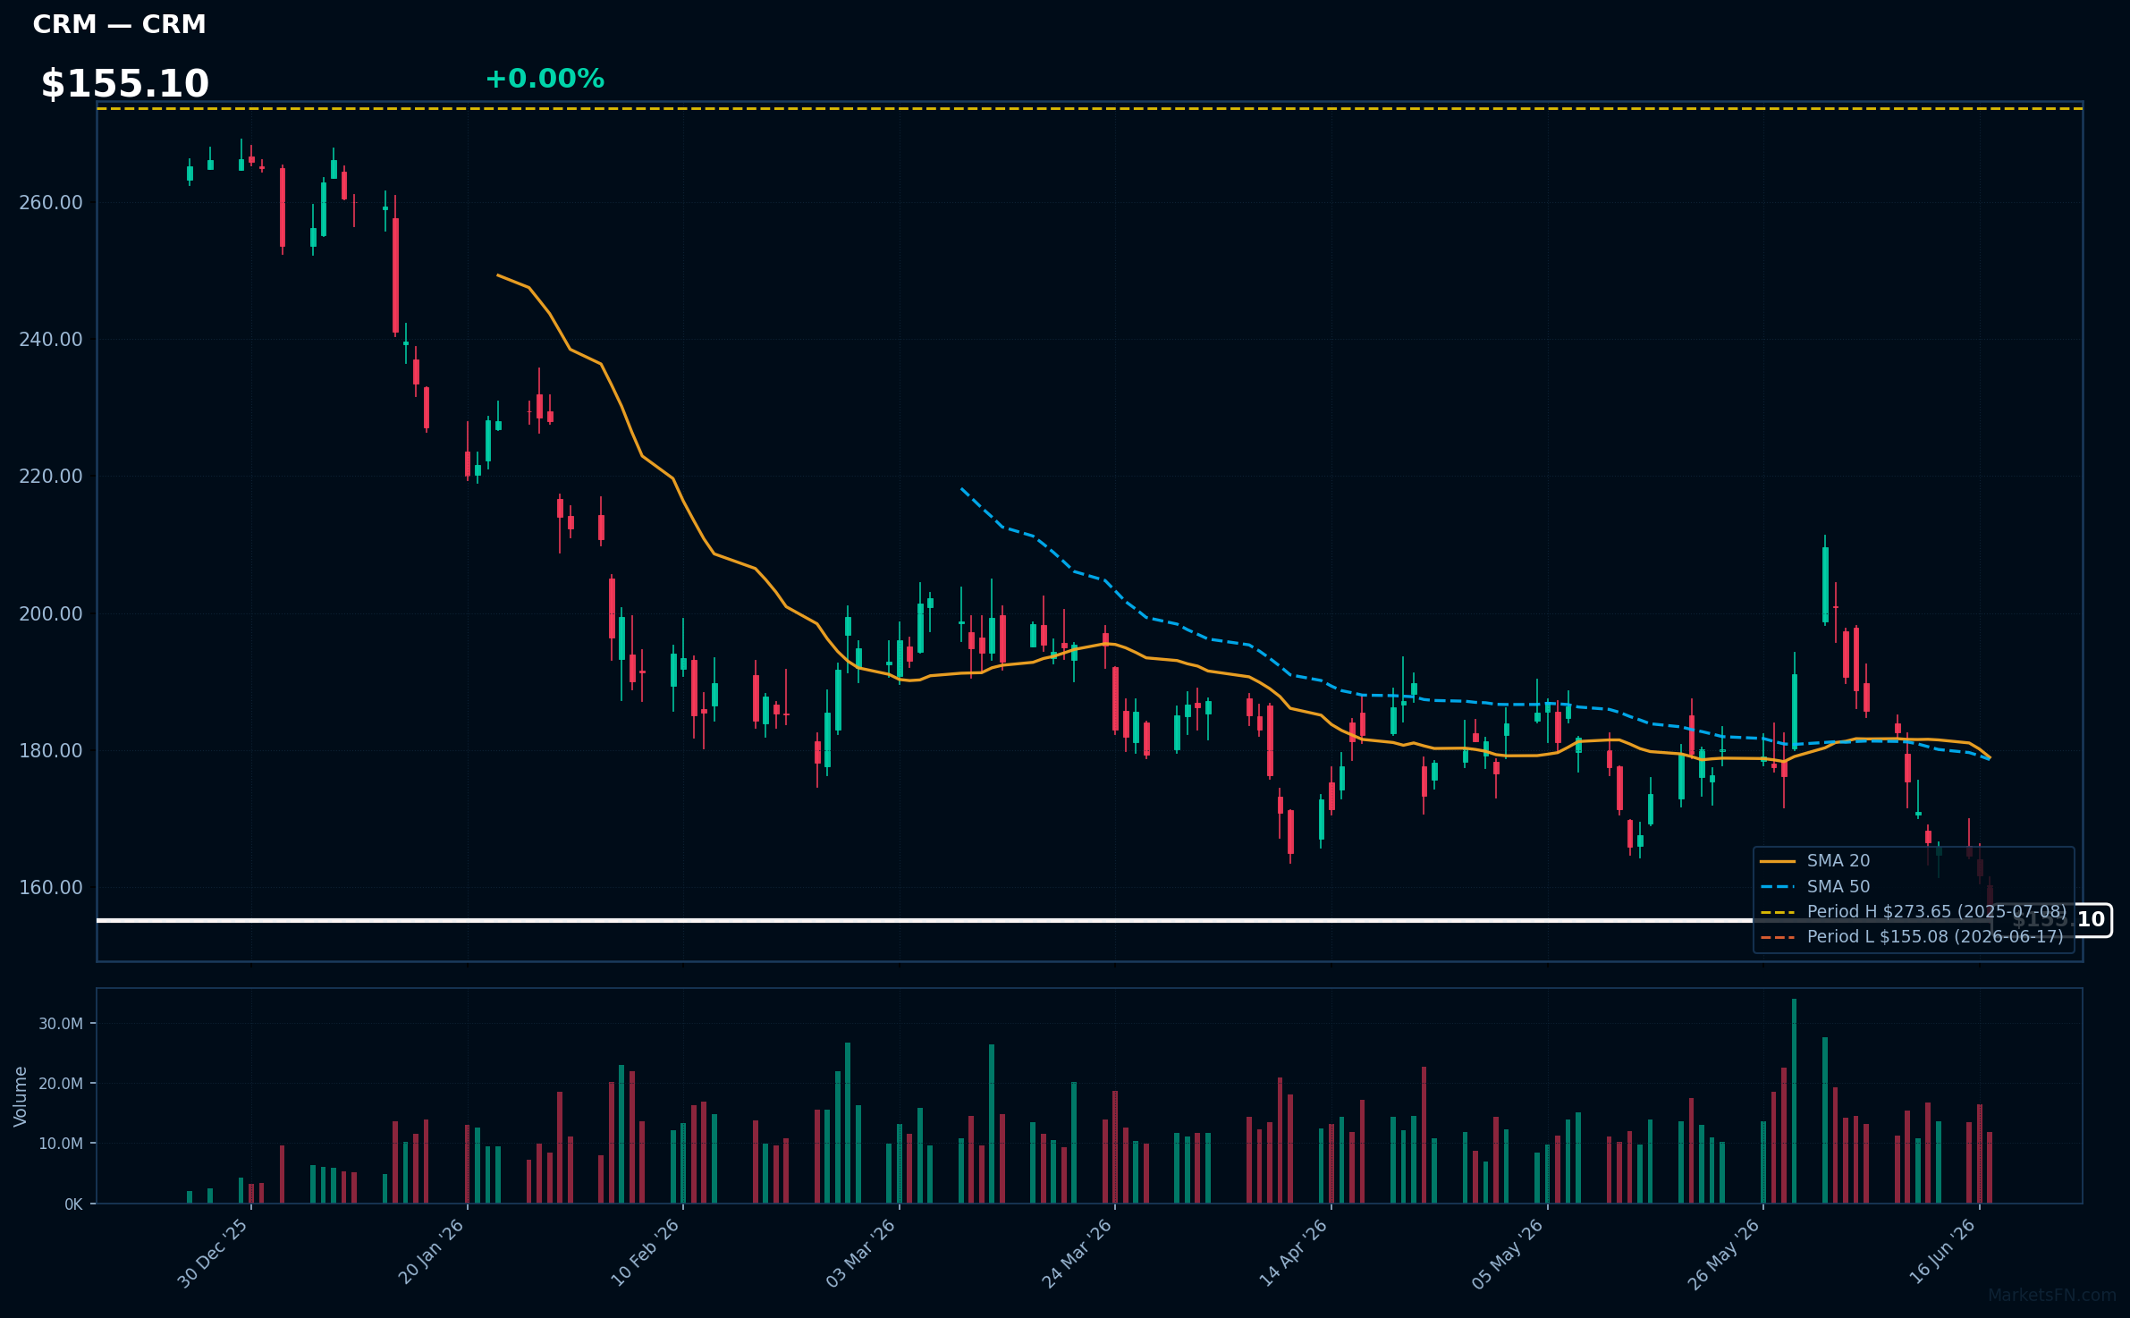Select the "26 May '26" date label
This screenshot has height=1318, width=2130.
pyautogui.click(x=1724, y=1254)
